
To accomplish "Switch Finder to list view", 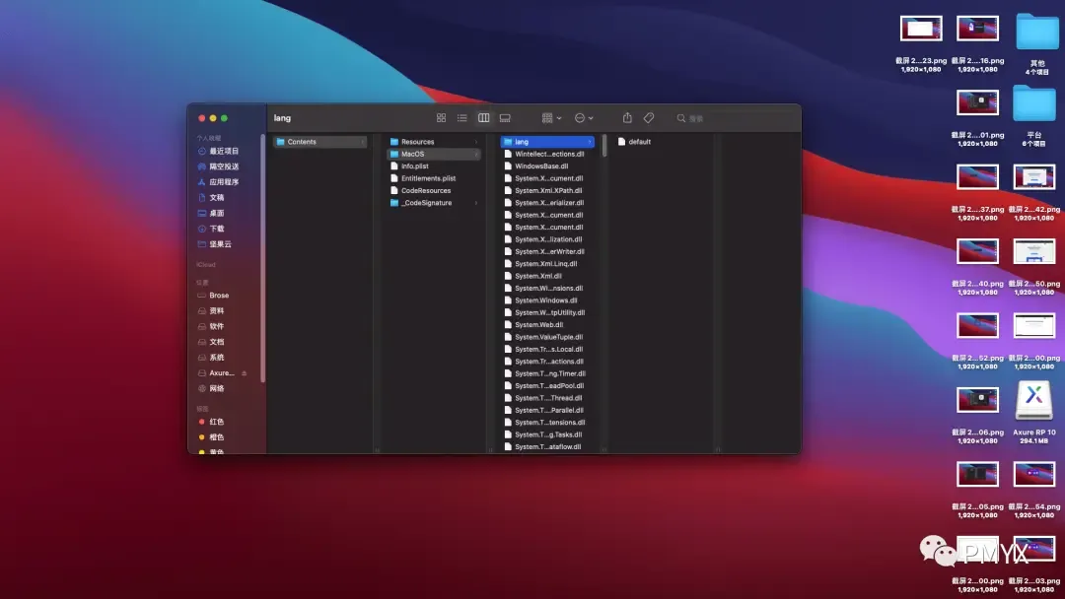I will coord(461,118).
